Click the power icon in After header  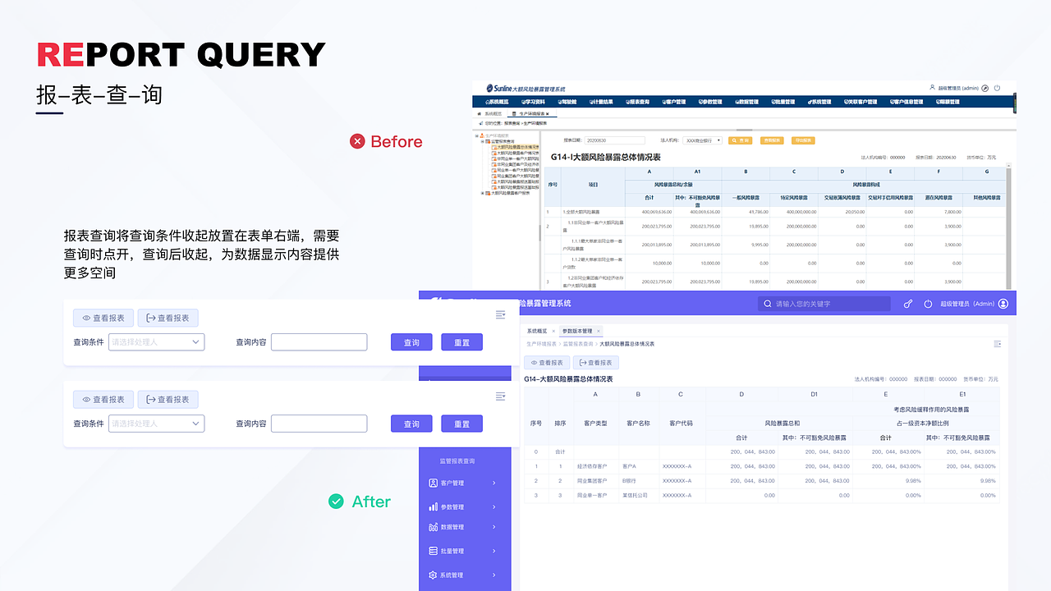[x=928, y=304]
